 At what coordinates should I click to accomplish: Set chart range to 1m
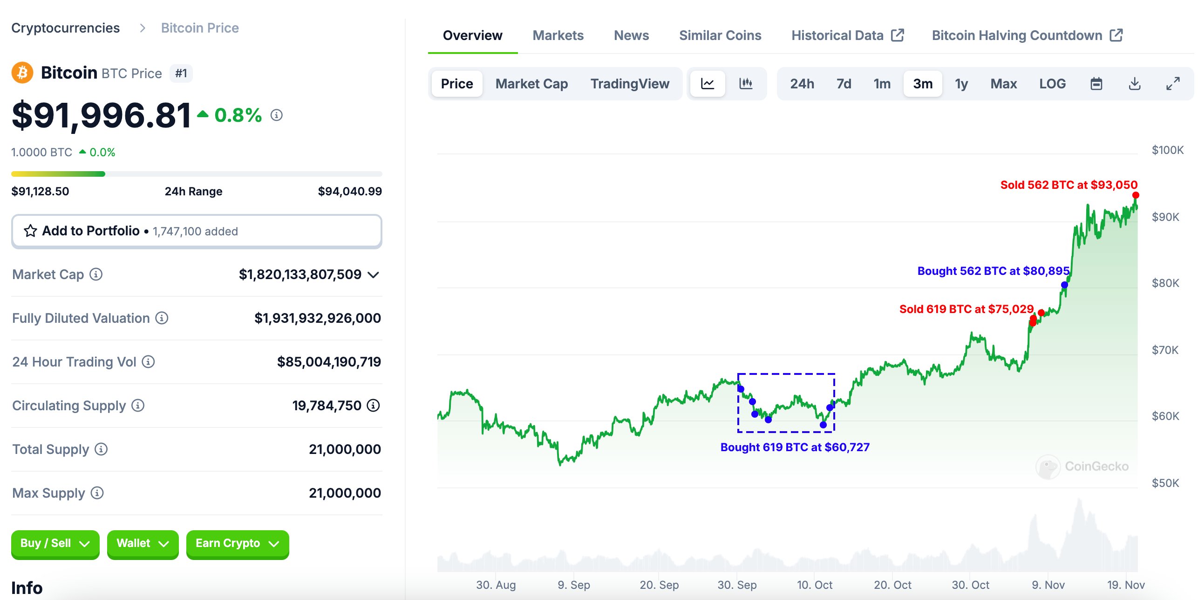click(882, 84)
